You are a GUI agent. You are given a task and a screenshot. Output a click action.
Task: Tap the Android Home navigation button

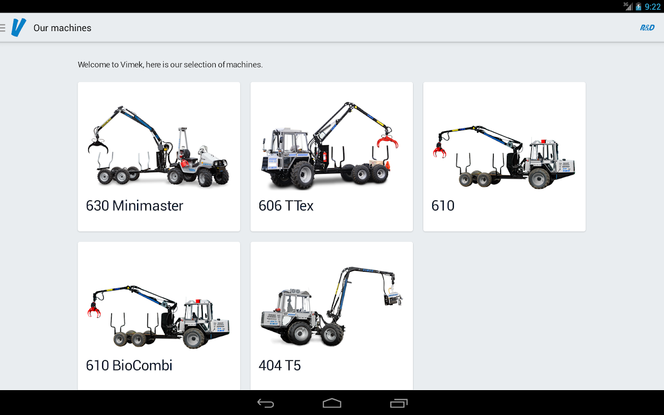332,403
